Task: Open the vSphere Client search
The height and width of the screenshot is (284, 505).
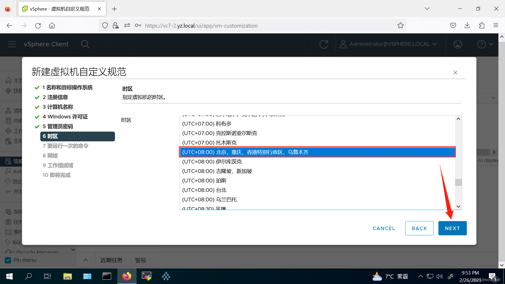Action: click(x=85, y=44)
